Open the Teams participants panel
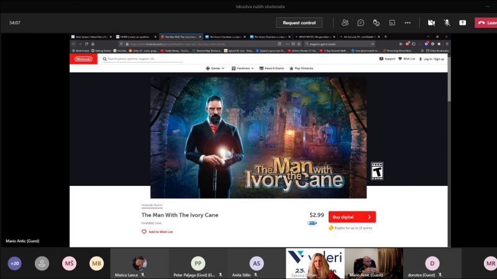Image resolution: width=497 pixels, height=279 pixels. coord(345,22)
